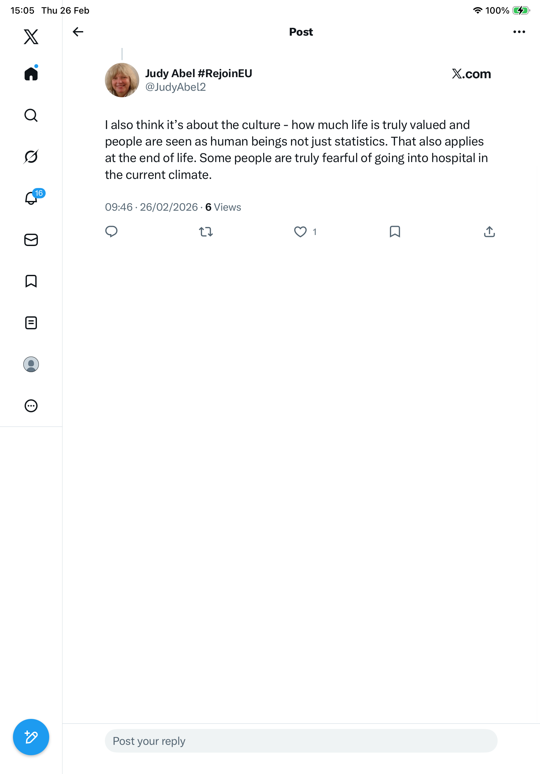Image resolution: width=540 pixels, height=774 pixels.
Task: Open your profile from the sidebar
Action: tap(31, 364)
